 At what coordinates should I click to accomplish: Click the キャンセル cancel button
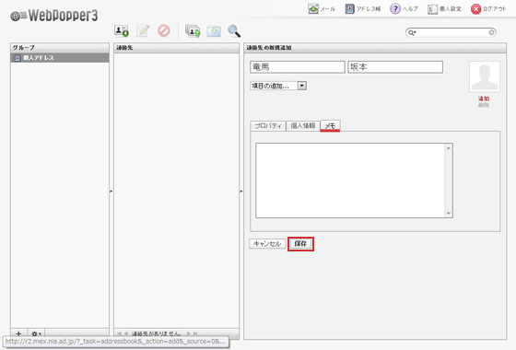267,244
